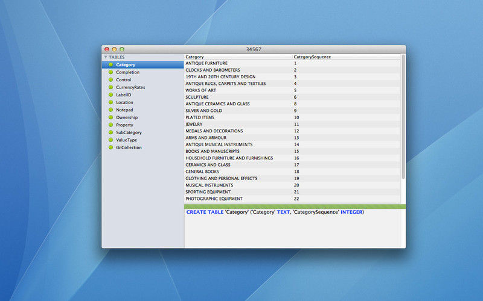Select the Category table in sidebar

pos(143,65)
